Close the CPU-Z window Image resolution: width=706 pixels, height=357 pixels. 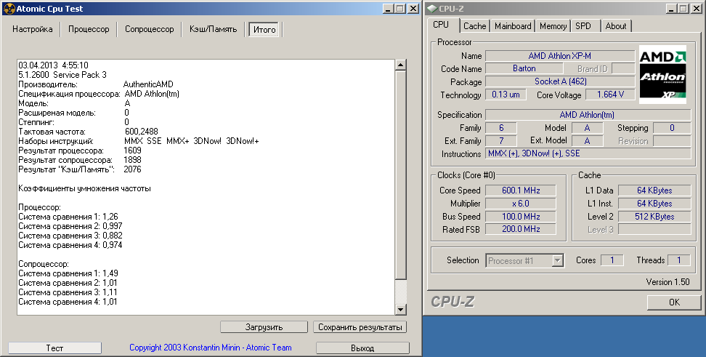[x=696, y=9]
